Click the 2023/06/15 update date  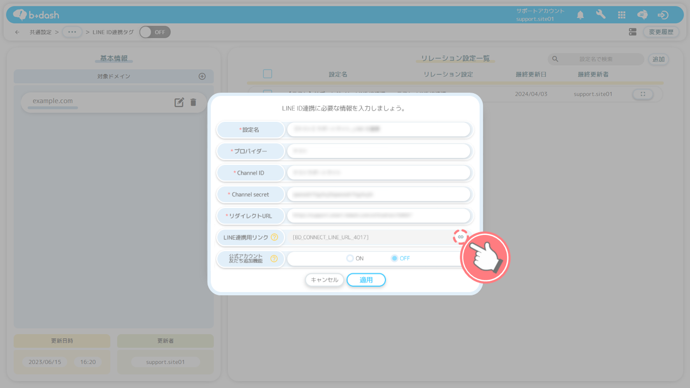coord(45,362)
